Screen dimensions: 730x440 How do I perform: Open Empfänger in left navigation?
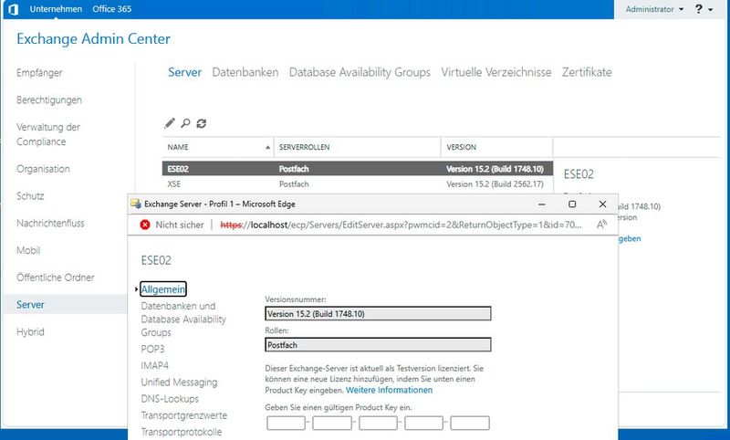point(39,73)
